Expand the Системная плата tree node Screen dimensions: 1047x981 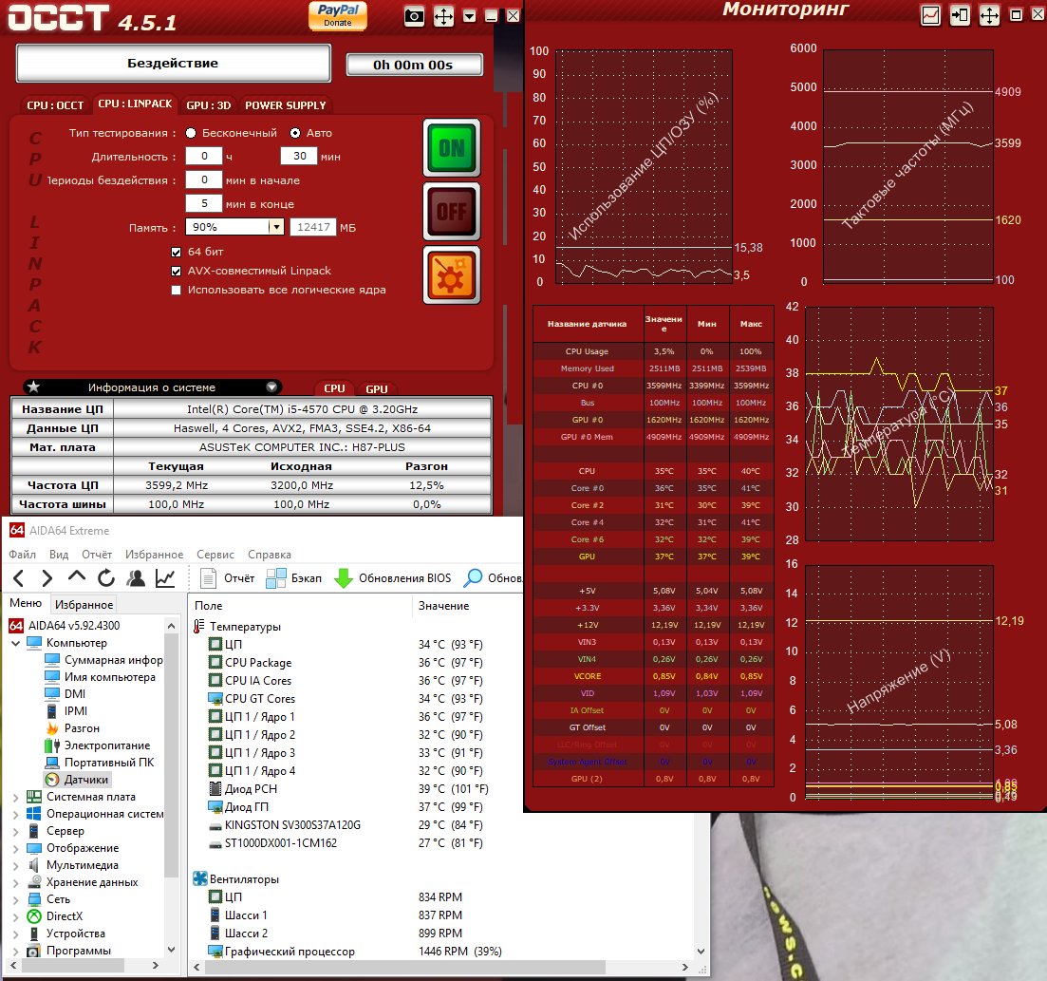click(16, 797)
